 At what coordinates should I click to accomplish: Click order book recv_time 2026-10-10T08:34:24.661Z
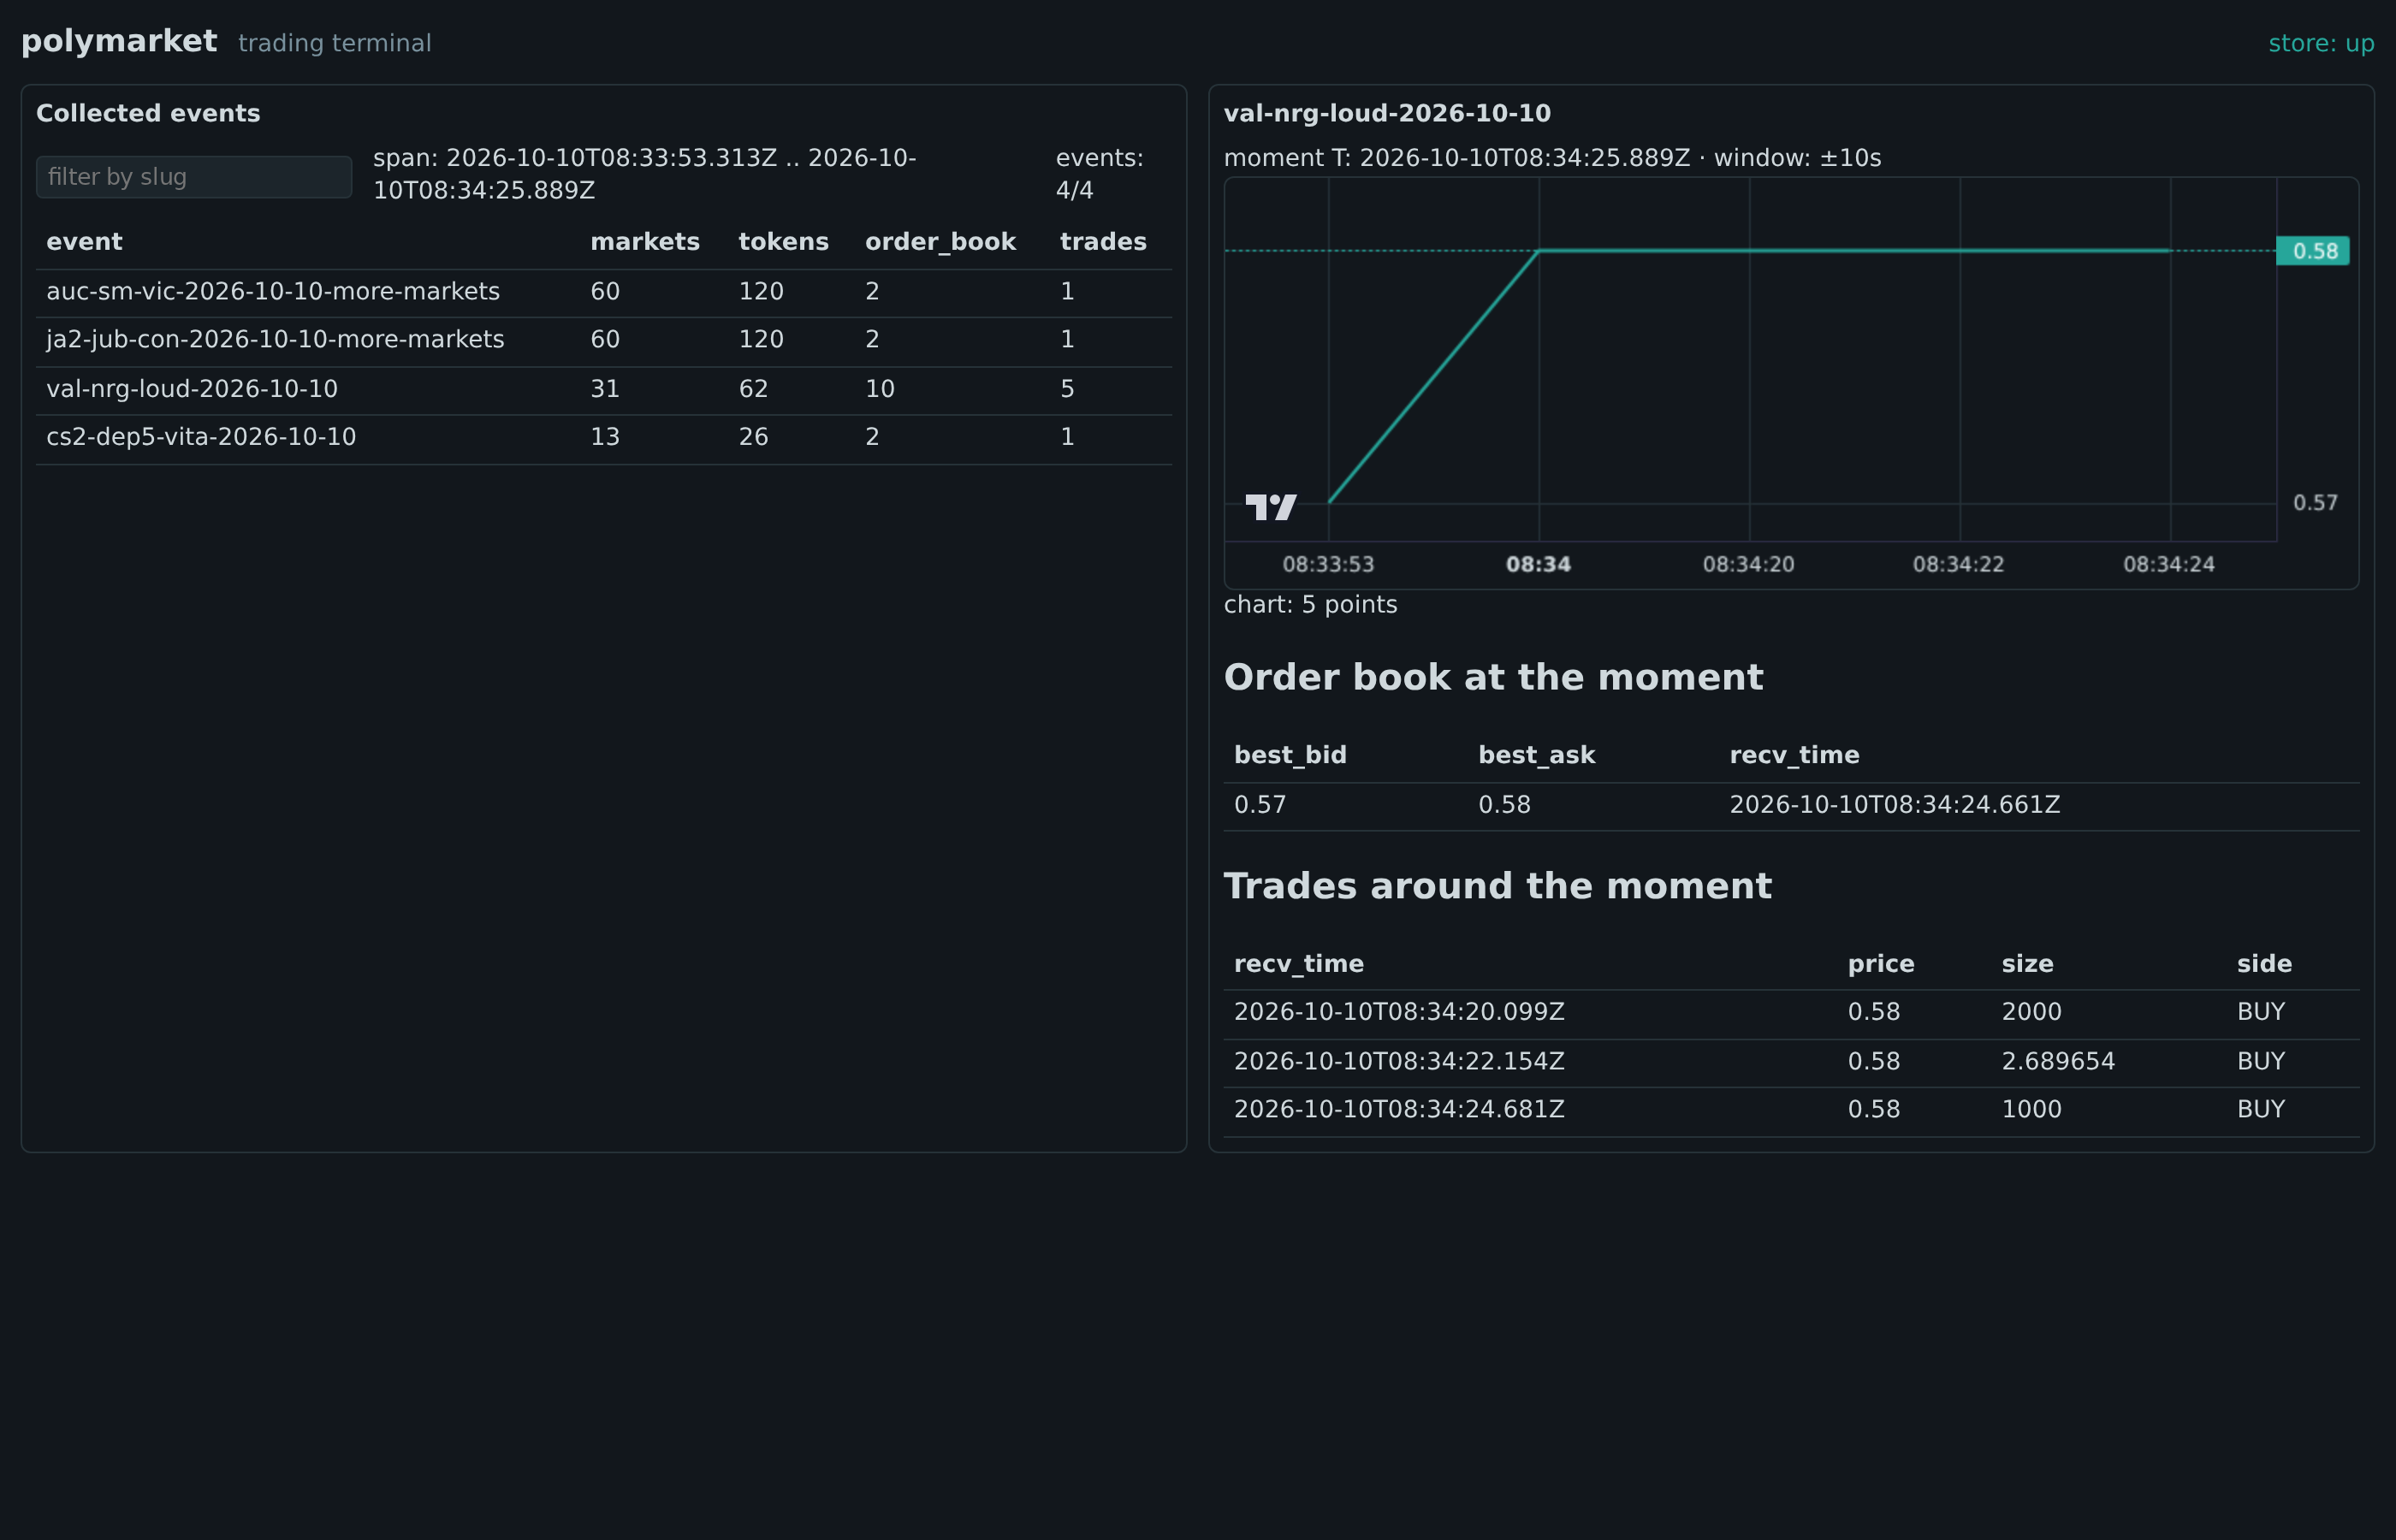point(1894,805)
